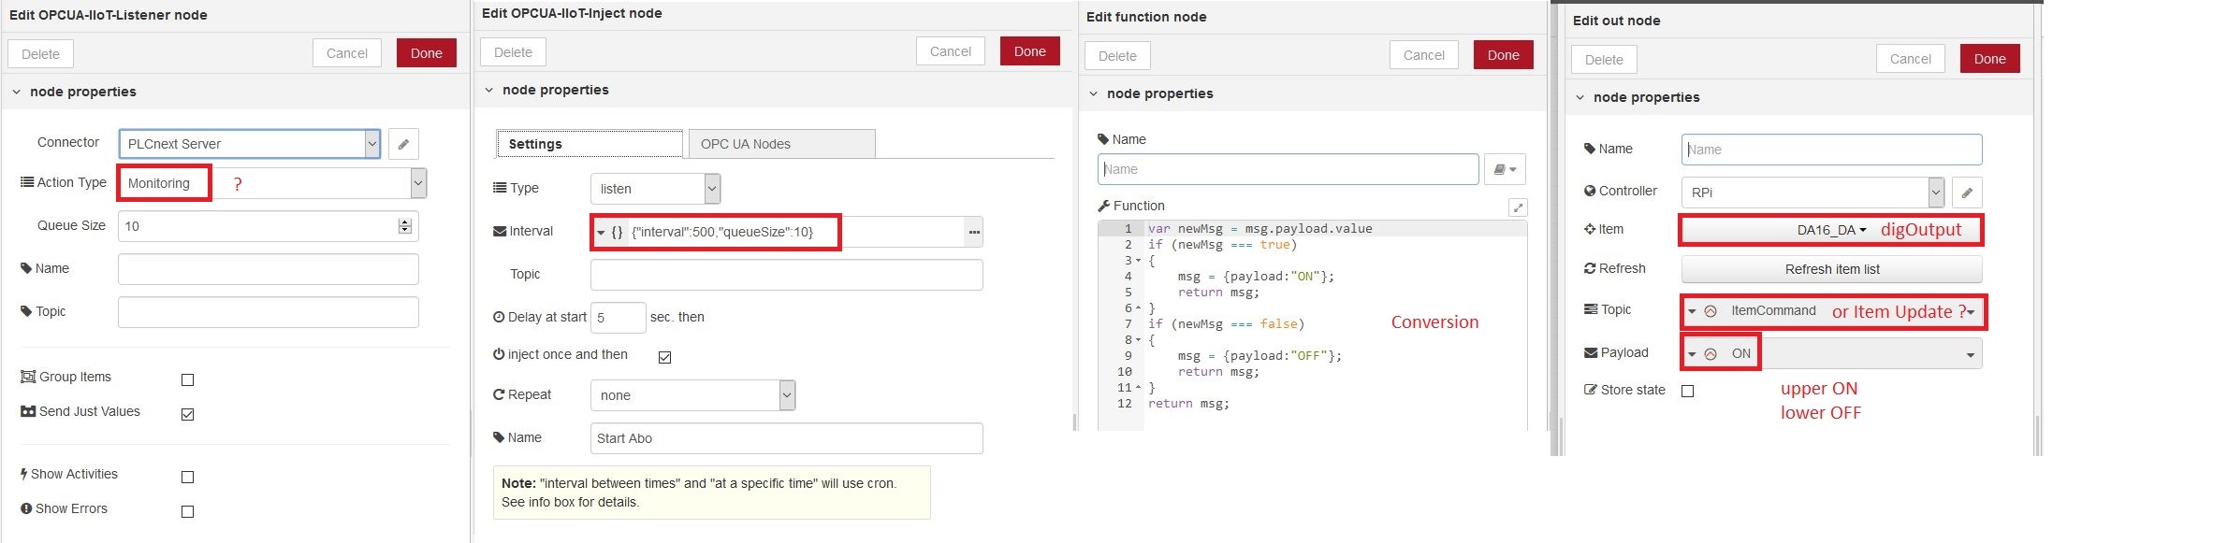Viewport: 2213px width, 543px height.
Task: Enable Show Activities checkbox
Action: click(187, 477)
